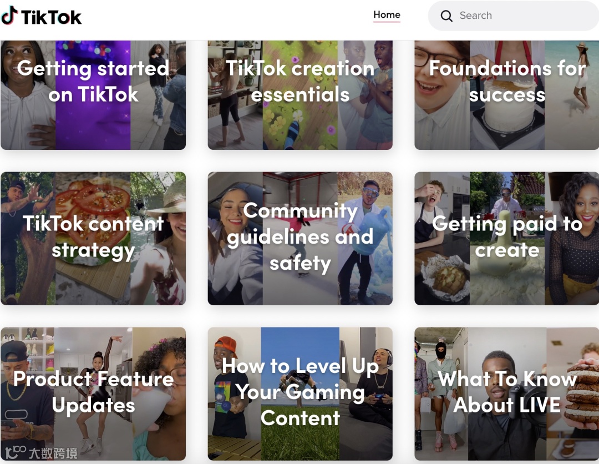Select How to Level Up Your Gaming Content
The width and height of the screenshot is (599, 464).
pyautogui.click(x=300, y=394)
